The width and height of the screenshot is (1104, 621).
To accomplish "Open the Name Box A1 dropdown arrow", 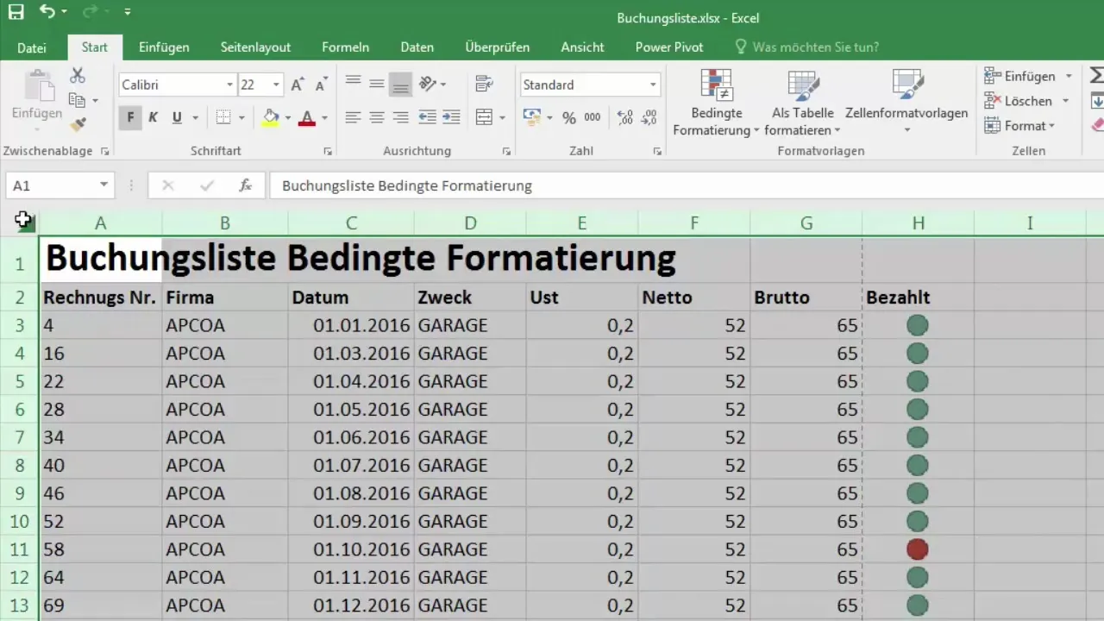I will point(103,185).
